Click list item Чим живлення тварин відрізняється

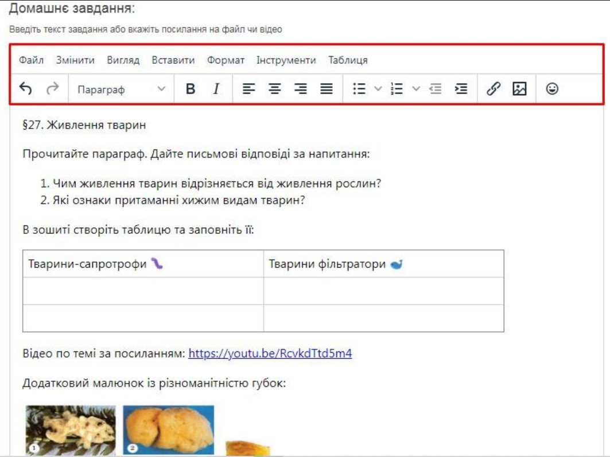(217, 183)
